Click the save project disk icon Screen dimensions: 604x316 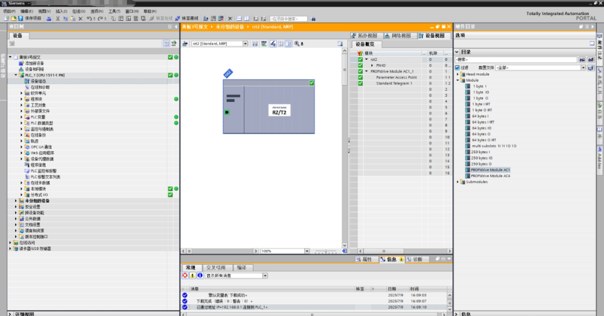point(21,18)
